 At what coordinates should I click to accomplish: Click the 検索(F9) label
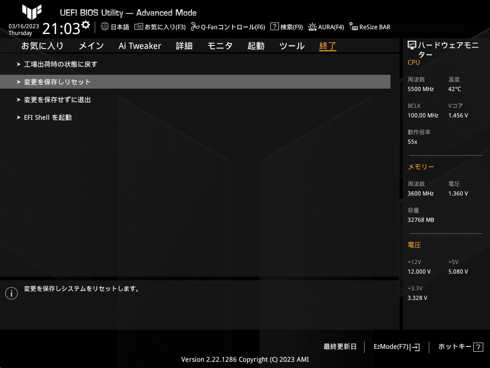pos(291,27)
